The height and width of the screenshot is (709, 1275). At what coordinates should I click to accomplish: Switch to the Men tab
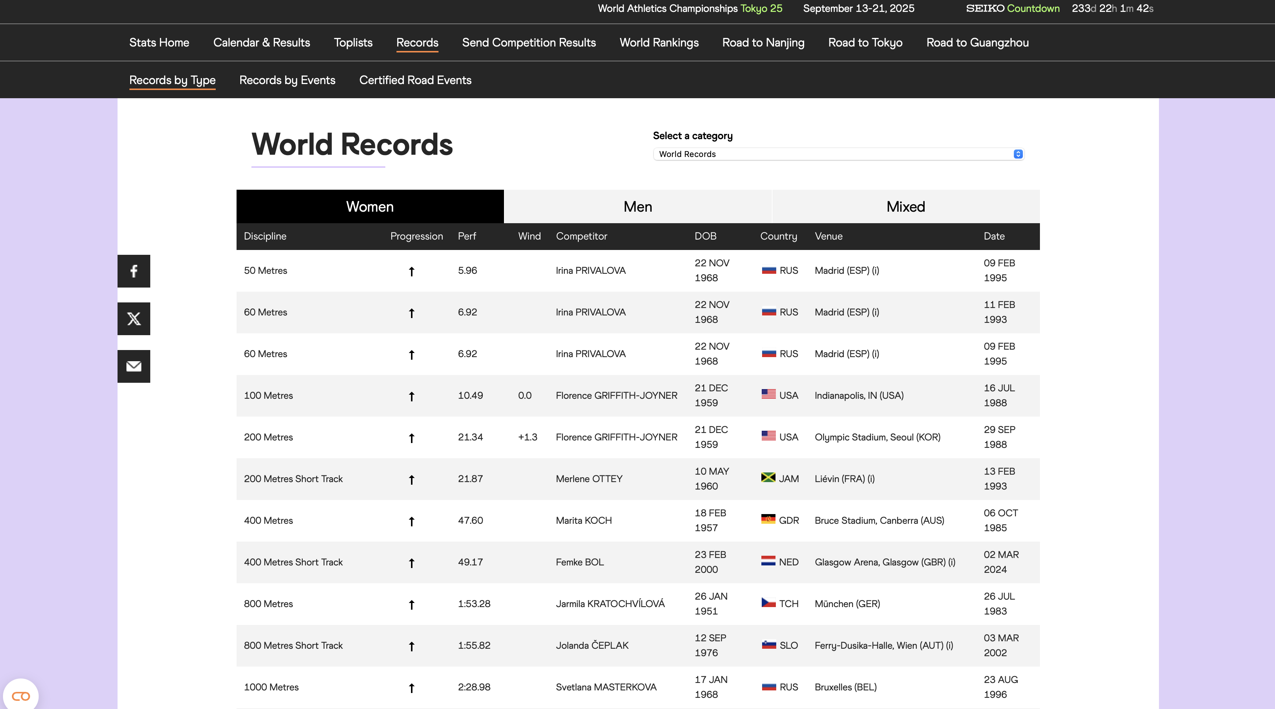click(637, 206)
